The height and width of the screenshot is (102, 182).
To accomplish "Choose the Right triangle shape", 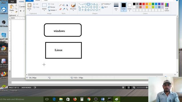I will (x=80, y=7).
